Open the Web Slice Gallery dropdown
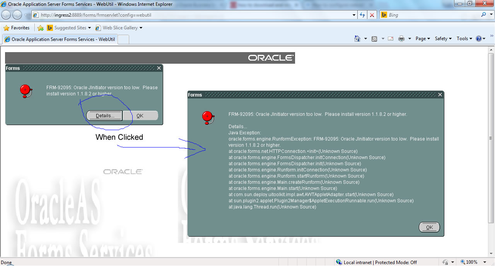 [119, 28]
